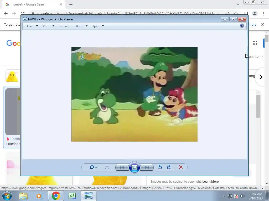Click E-mail in Photo Viewer toolbar

tap(64, 26)
